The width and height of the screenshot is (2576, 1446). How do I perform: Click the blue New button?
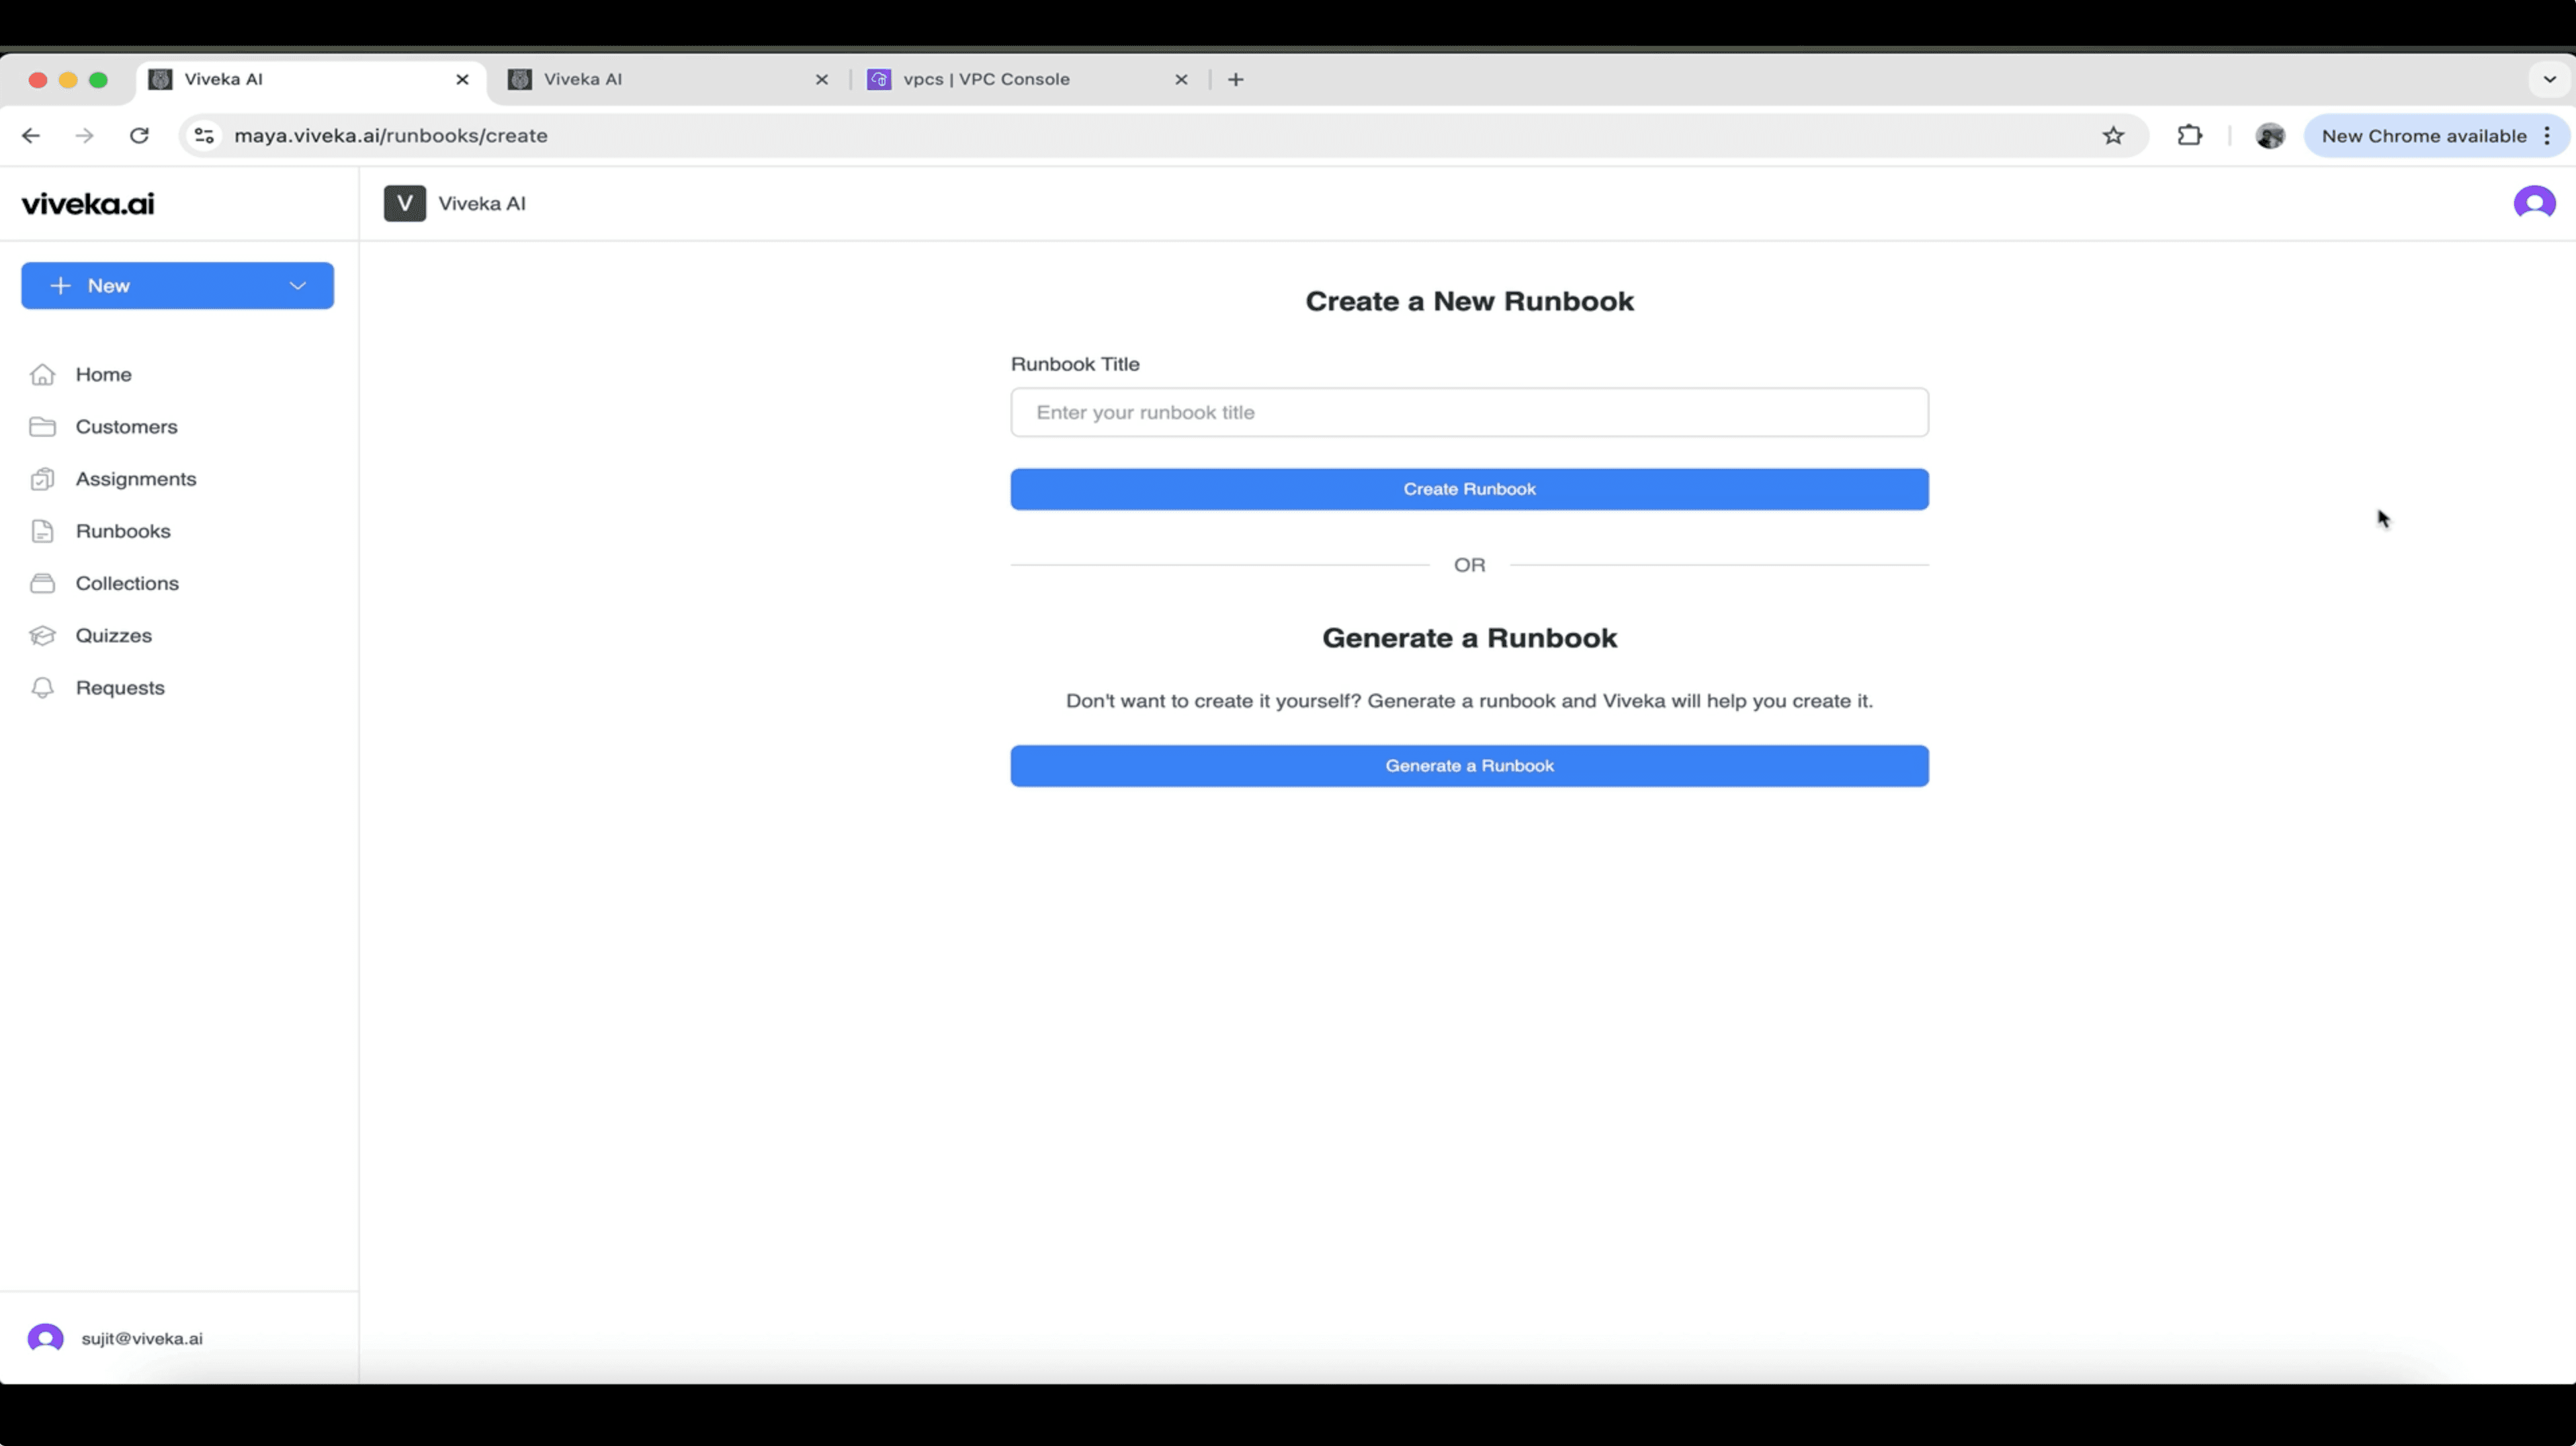(177, 286)
